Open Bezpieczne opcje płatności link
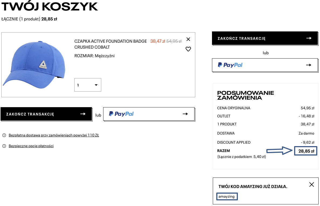Image resolution: width=320 pixels, height=206 pixels. [x=31, y=146]
